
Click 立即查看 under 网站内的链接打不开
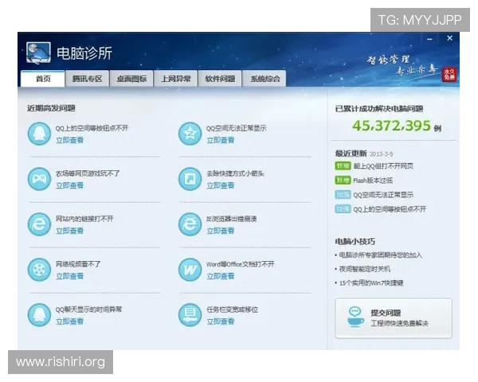pyautogui.click(x=69, y=231)
